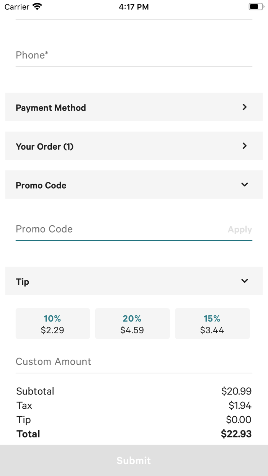The width and height of the screenshot is (268, 476).
Task: Tap the Wi-Fi status icon
Action: [37, 7]
